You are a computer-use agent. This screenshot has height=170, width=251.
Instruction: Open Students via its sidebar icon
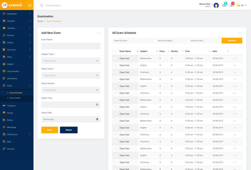tap(4, 21)
